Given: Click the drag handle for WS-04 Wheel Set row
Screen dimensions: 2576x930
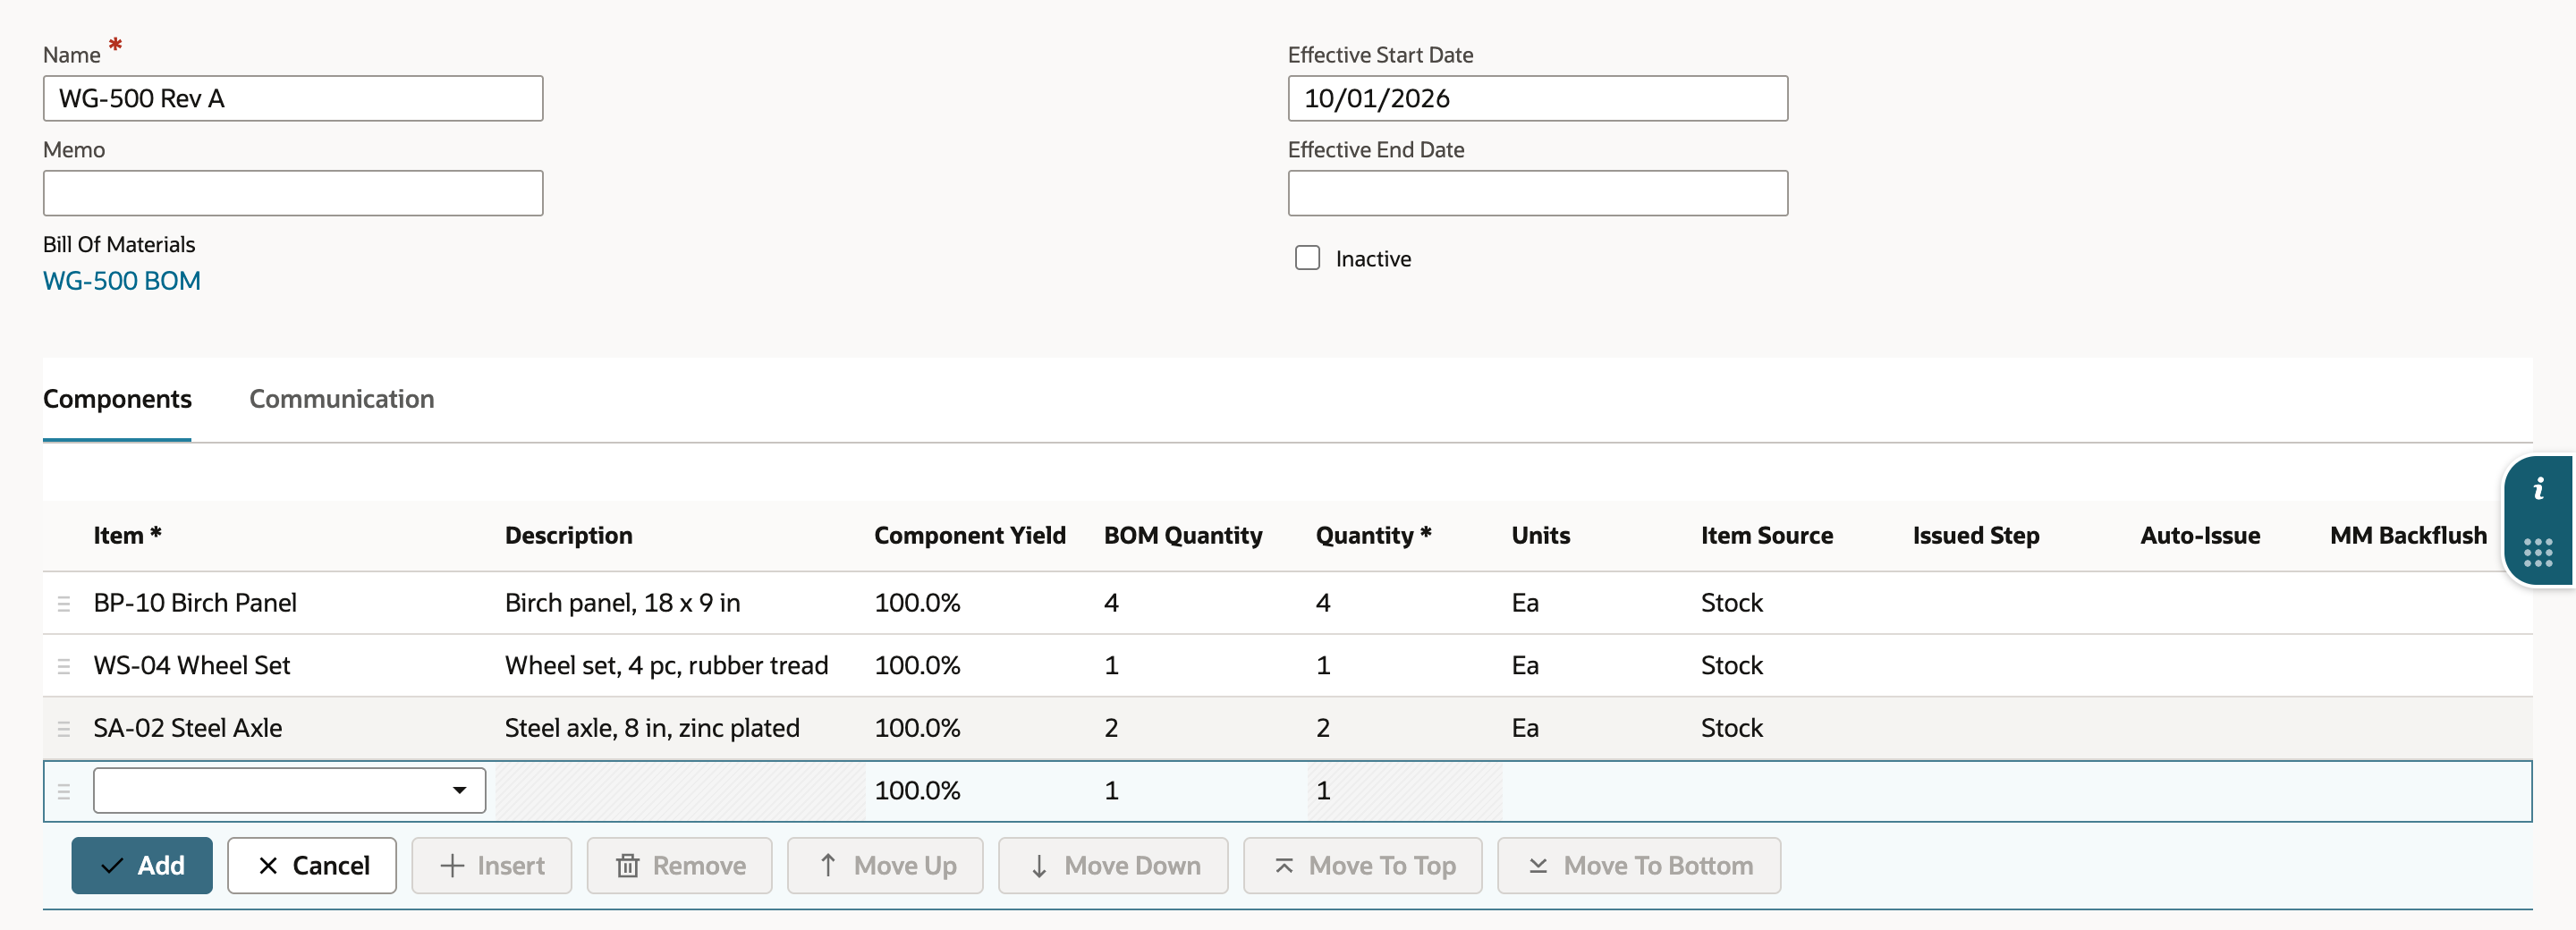Looking at the screenshot, I should pyautogui.click(x=64, y=666).
